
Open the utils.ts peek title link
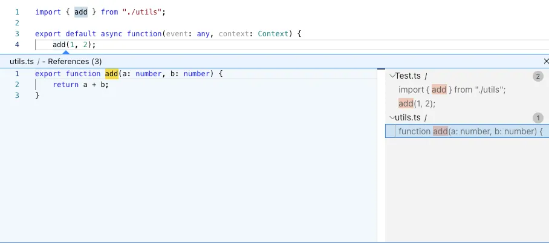[22, 62]
